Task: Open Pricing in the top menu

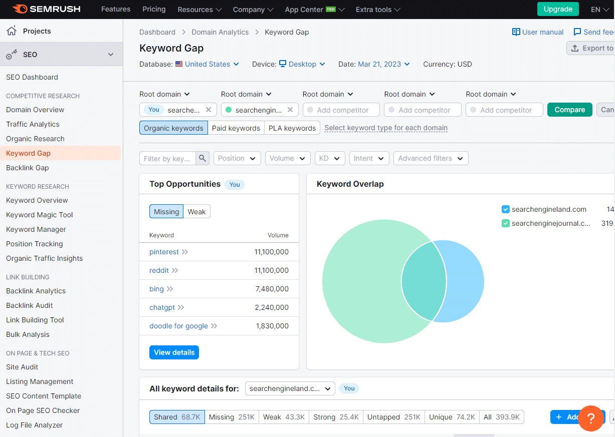Action: click(154, 9)
